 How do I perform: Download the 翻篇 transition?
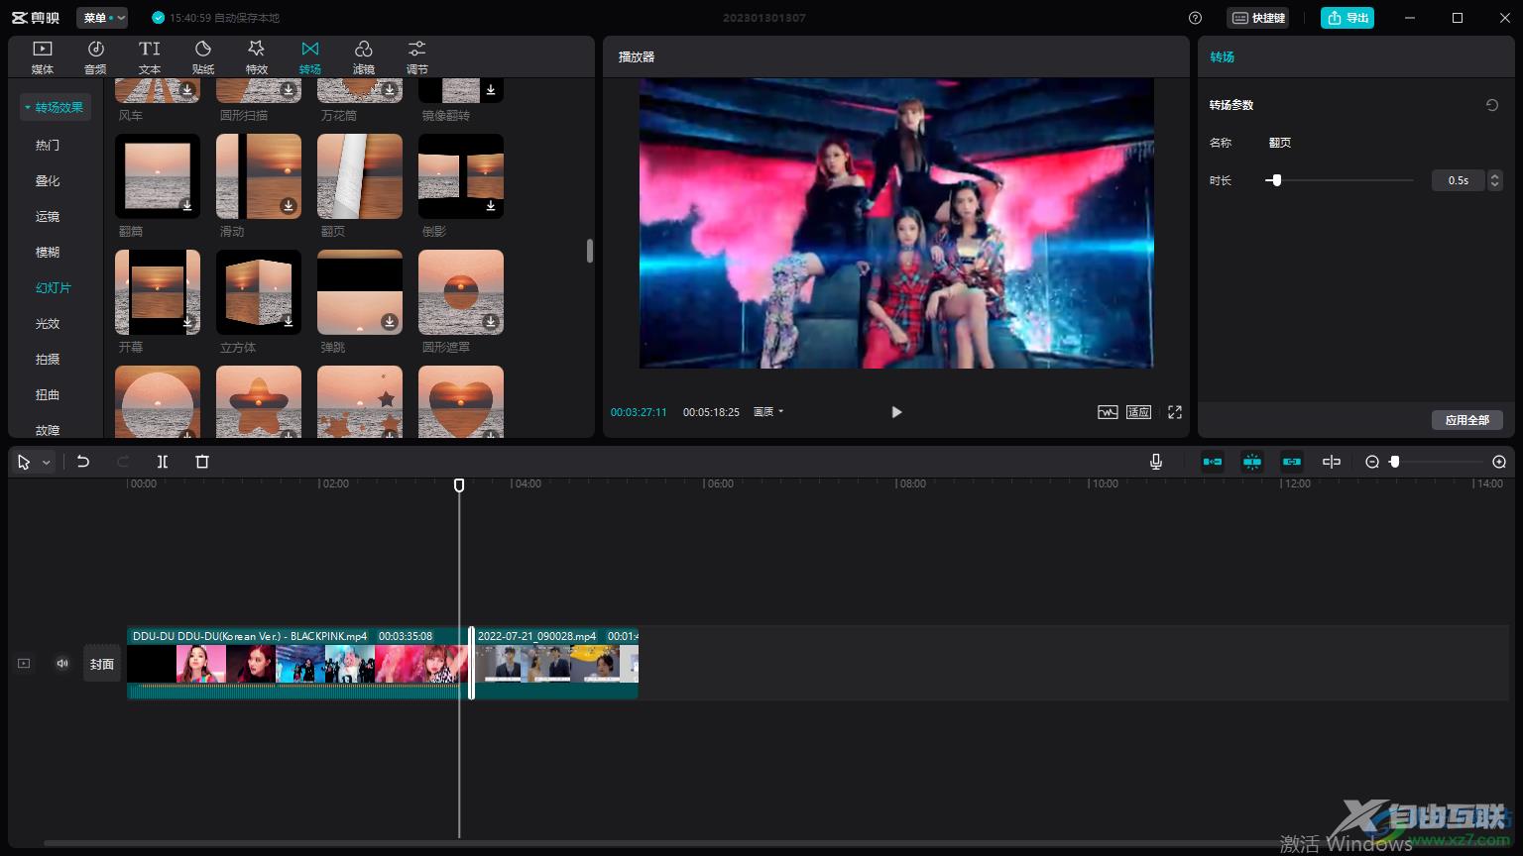pos(186,205)
